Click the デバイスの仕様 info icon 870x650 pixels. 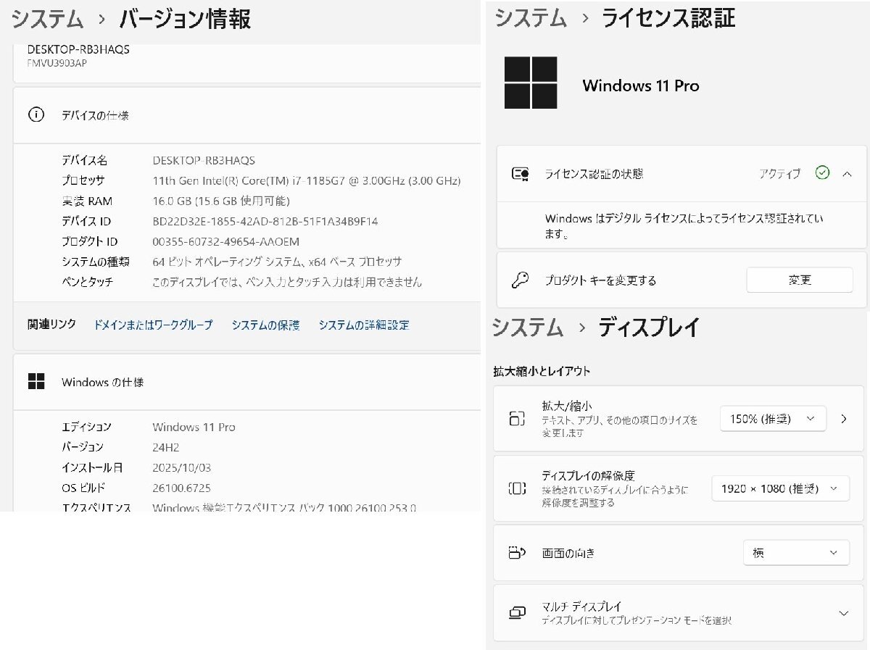37,114
